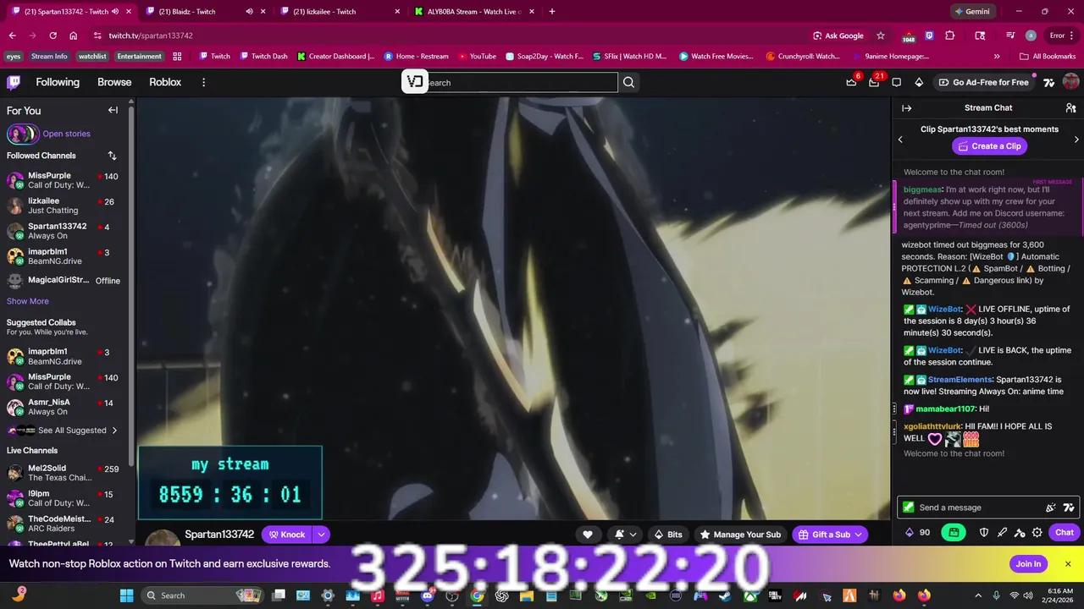Open 7TV icon next to the avatar
The image size is (1084, 609).
1048,82
